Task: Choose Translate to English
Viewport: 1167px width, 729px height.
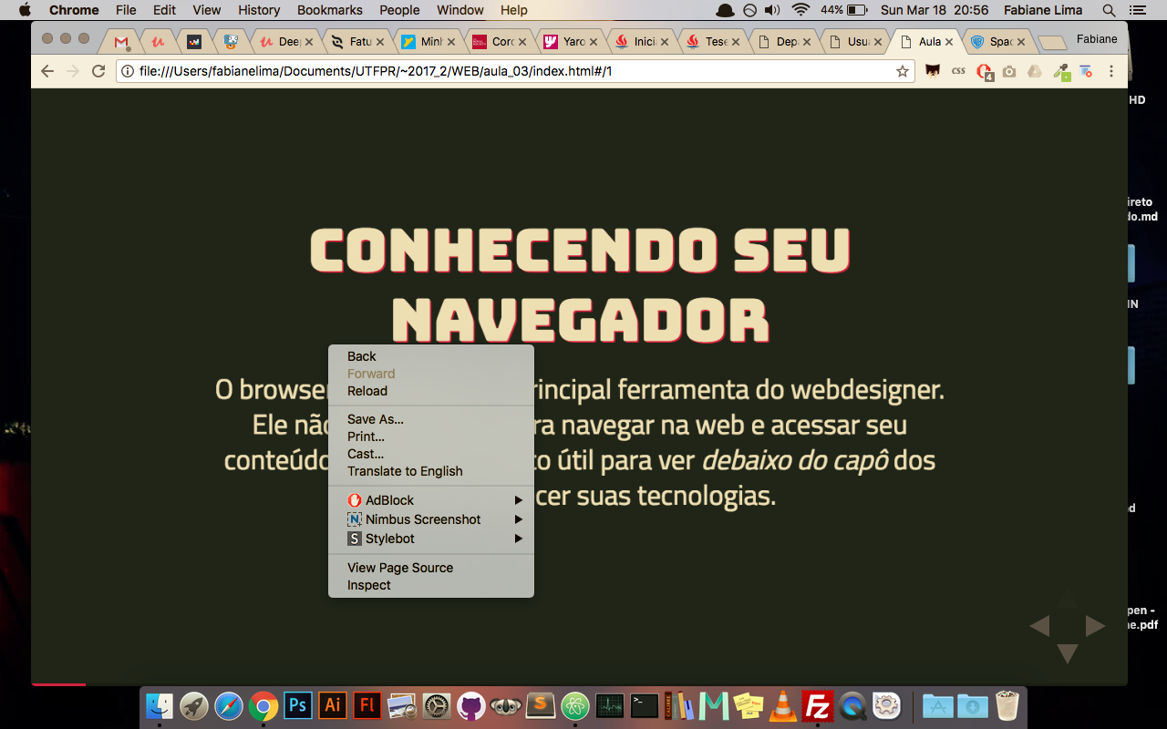Action: [x=405, y=471]
